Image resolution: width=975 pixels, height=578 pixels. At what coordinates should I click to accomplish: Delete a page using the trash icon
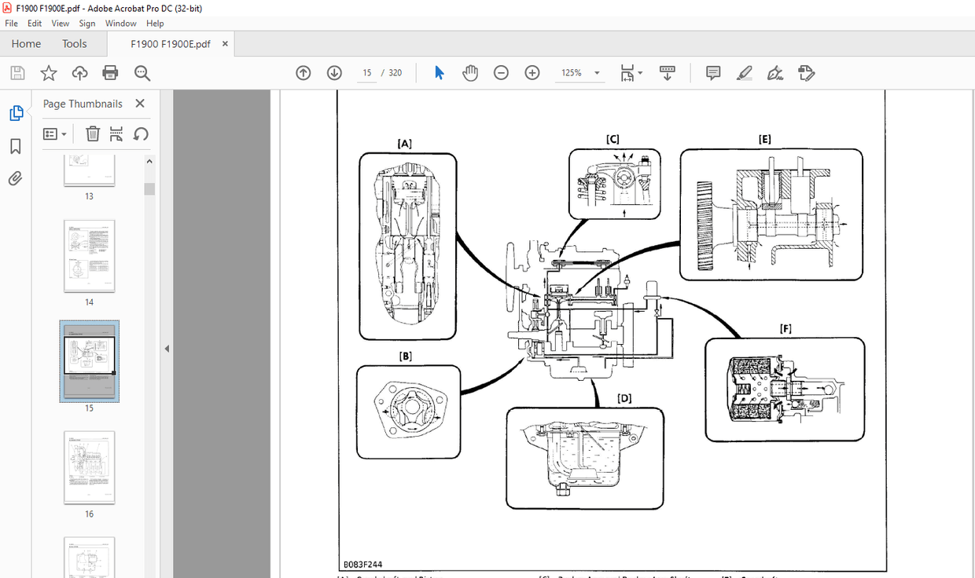(93, 134)
